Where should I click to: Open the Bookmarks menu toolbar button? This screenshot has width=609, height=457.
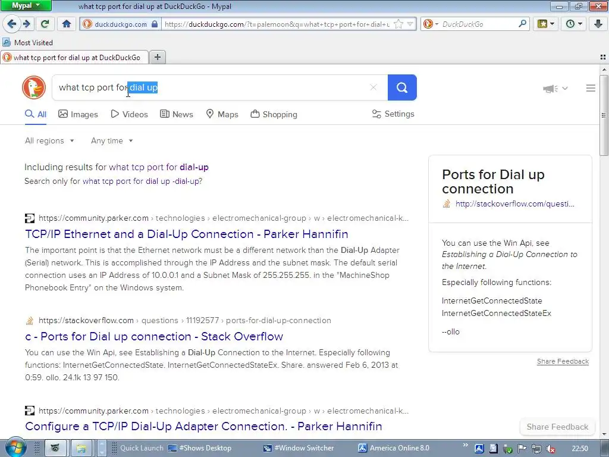pyautogui.click(x=546, y=24)
